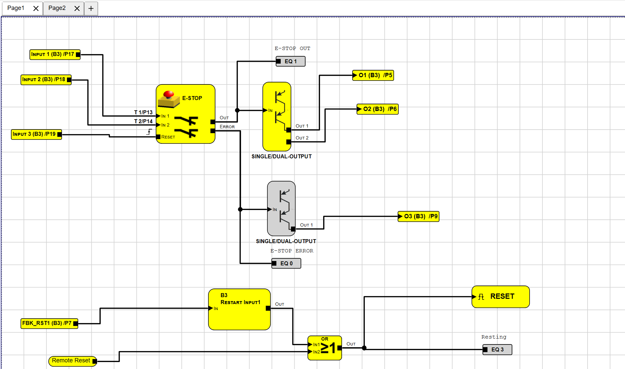The image size is (625, 369).
Task: Close the Page1 tab
Action: coord(36,9)
